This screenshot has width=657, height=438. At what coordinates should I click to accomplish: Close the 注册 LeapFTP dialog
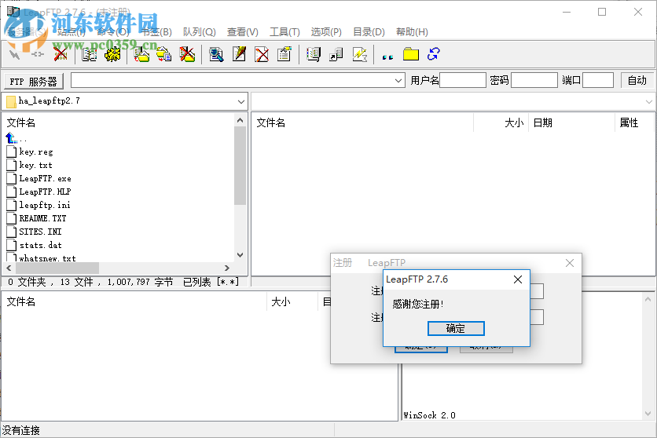[x=570, y=263]
